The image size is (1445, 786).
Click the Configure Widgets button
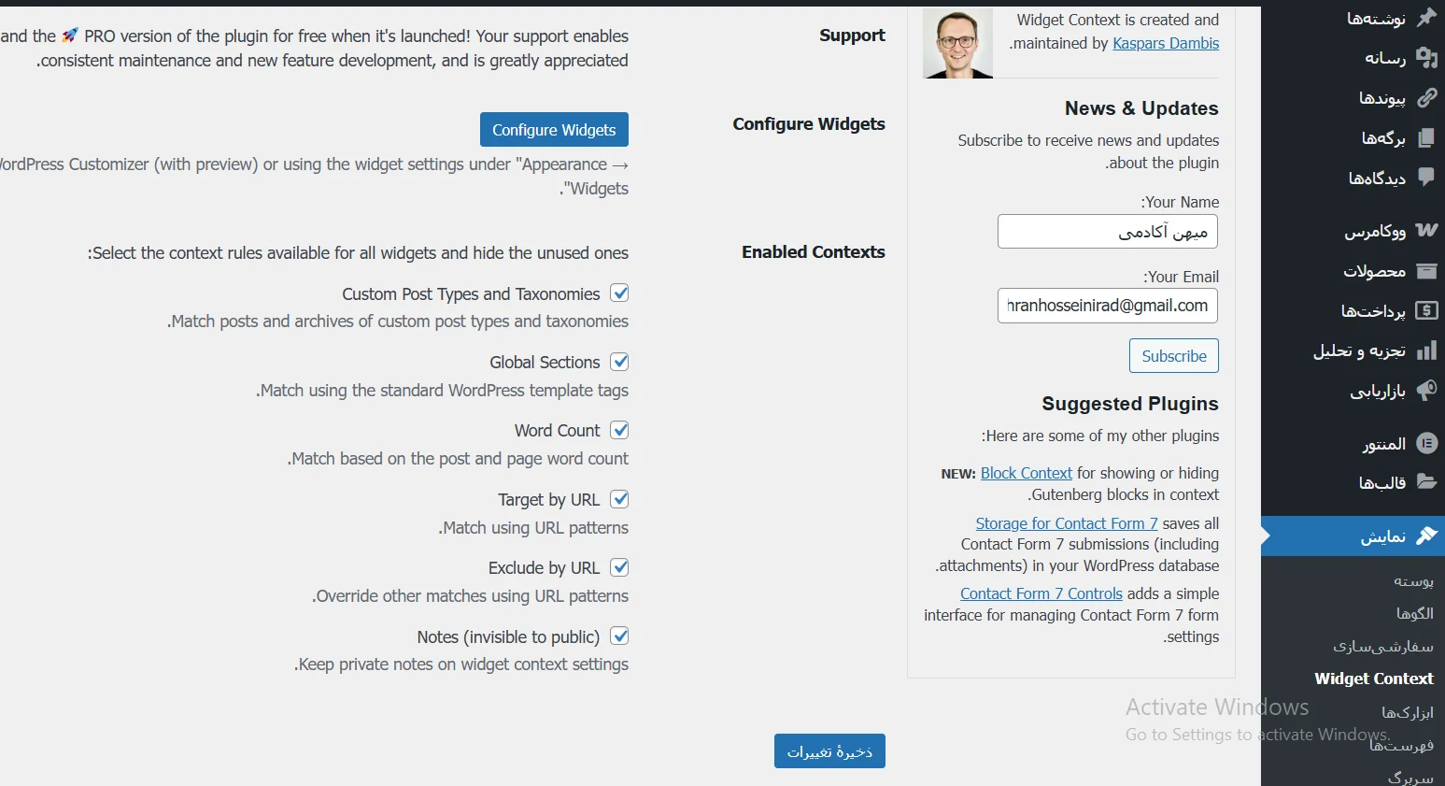553,129
